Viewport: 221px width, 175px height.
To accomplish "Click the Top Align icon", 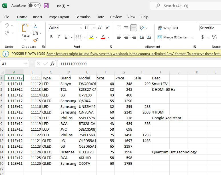I will pos(119,27).
